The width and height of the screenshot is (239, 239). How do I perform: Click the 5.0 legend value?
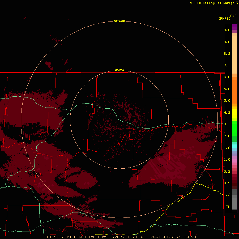click(x=227, y=101)
